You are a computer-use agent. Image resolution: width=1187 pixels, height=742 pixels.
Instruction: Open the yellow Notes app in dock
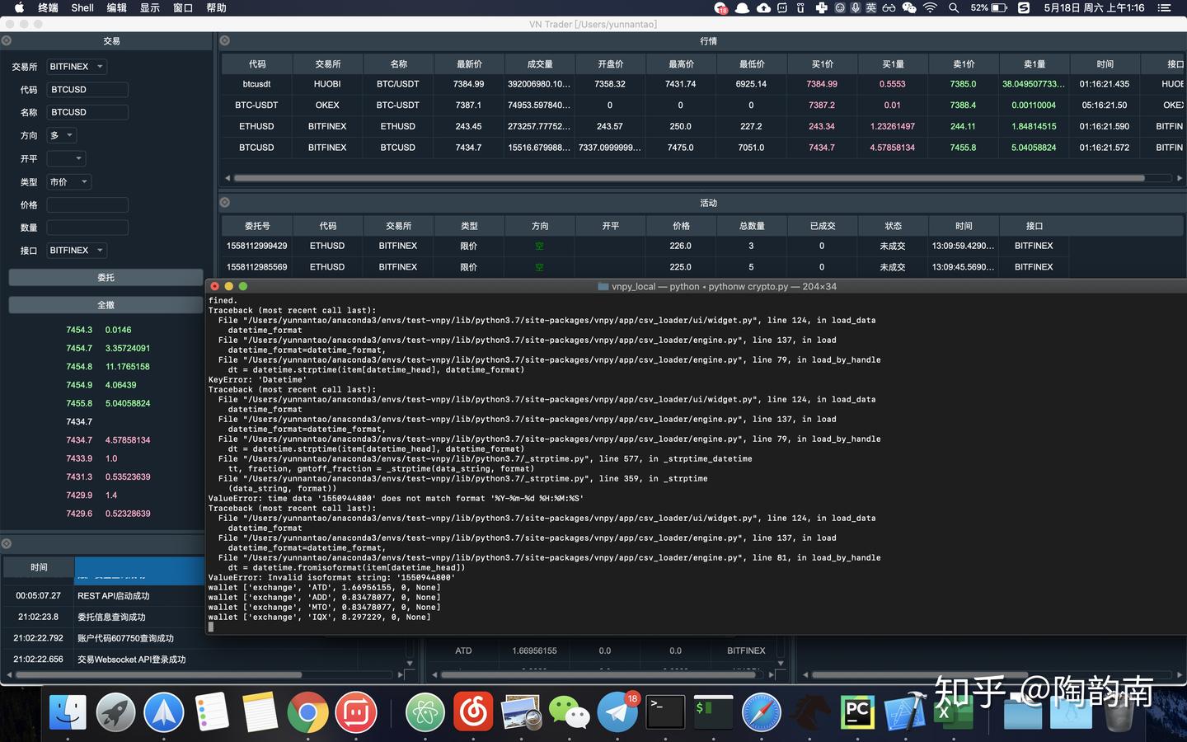click(x=260, y=712)
